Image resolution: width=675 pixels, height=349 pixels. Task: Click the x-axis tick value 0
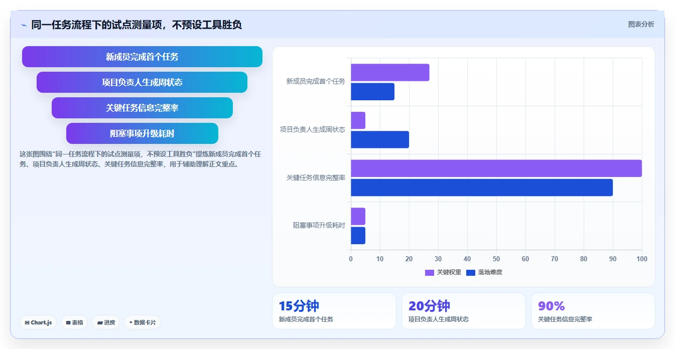click(351, 259)
